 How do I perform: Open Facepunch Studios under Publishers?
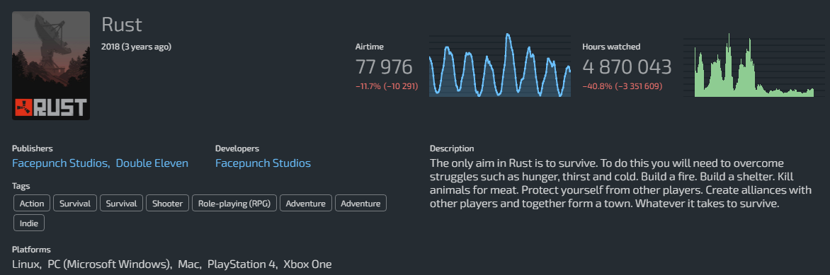point(61,163)
